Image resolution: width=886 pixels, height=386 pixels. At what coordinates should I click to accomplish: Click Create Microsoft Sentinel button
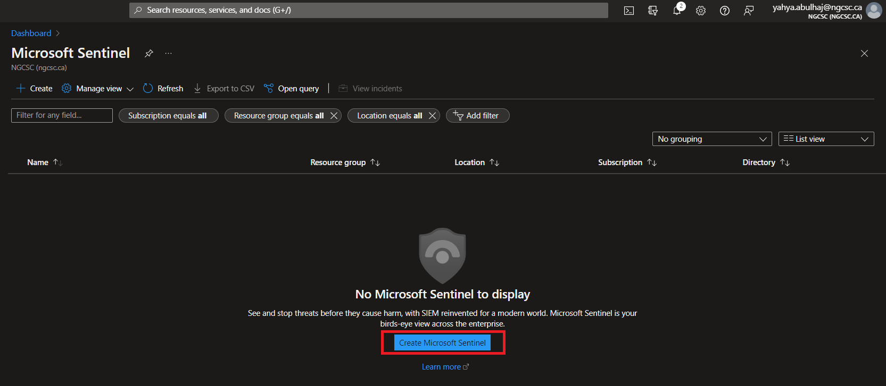tap(442, 343)
